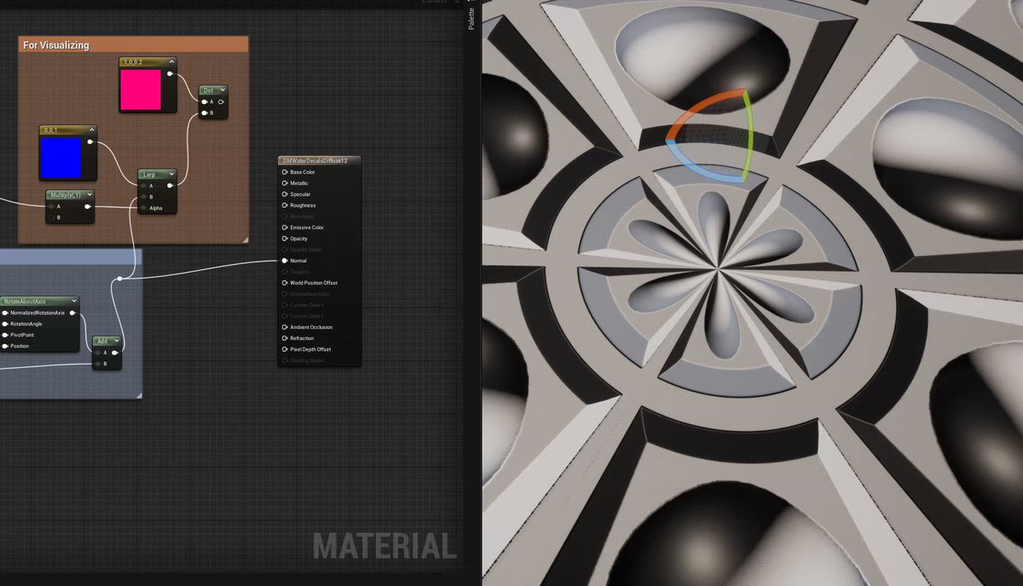Click the RotationAngle input pin
The height and width of the screenshot is (586, 1023).
(x=4, y=324)
